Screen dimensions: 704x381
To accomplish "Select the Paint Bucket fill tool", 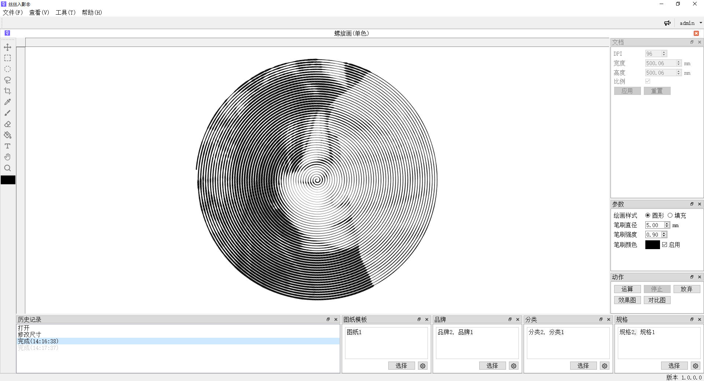I will (7, 135).
